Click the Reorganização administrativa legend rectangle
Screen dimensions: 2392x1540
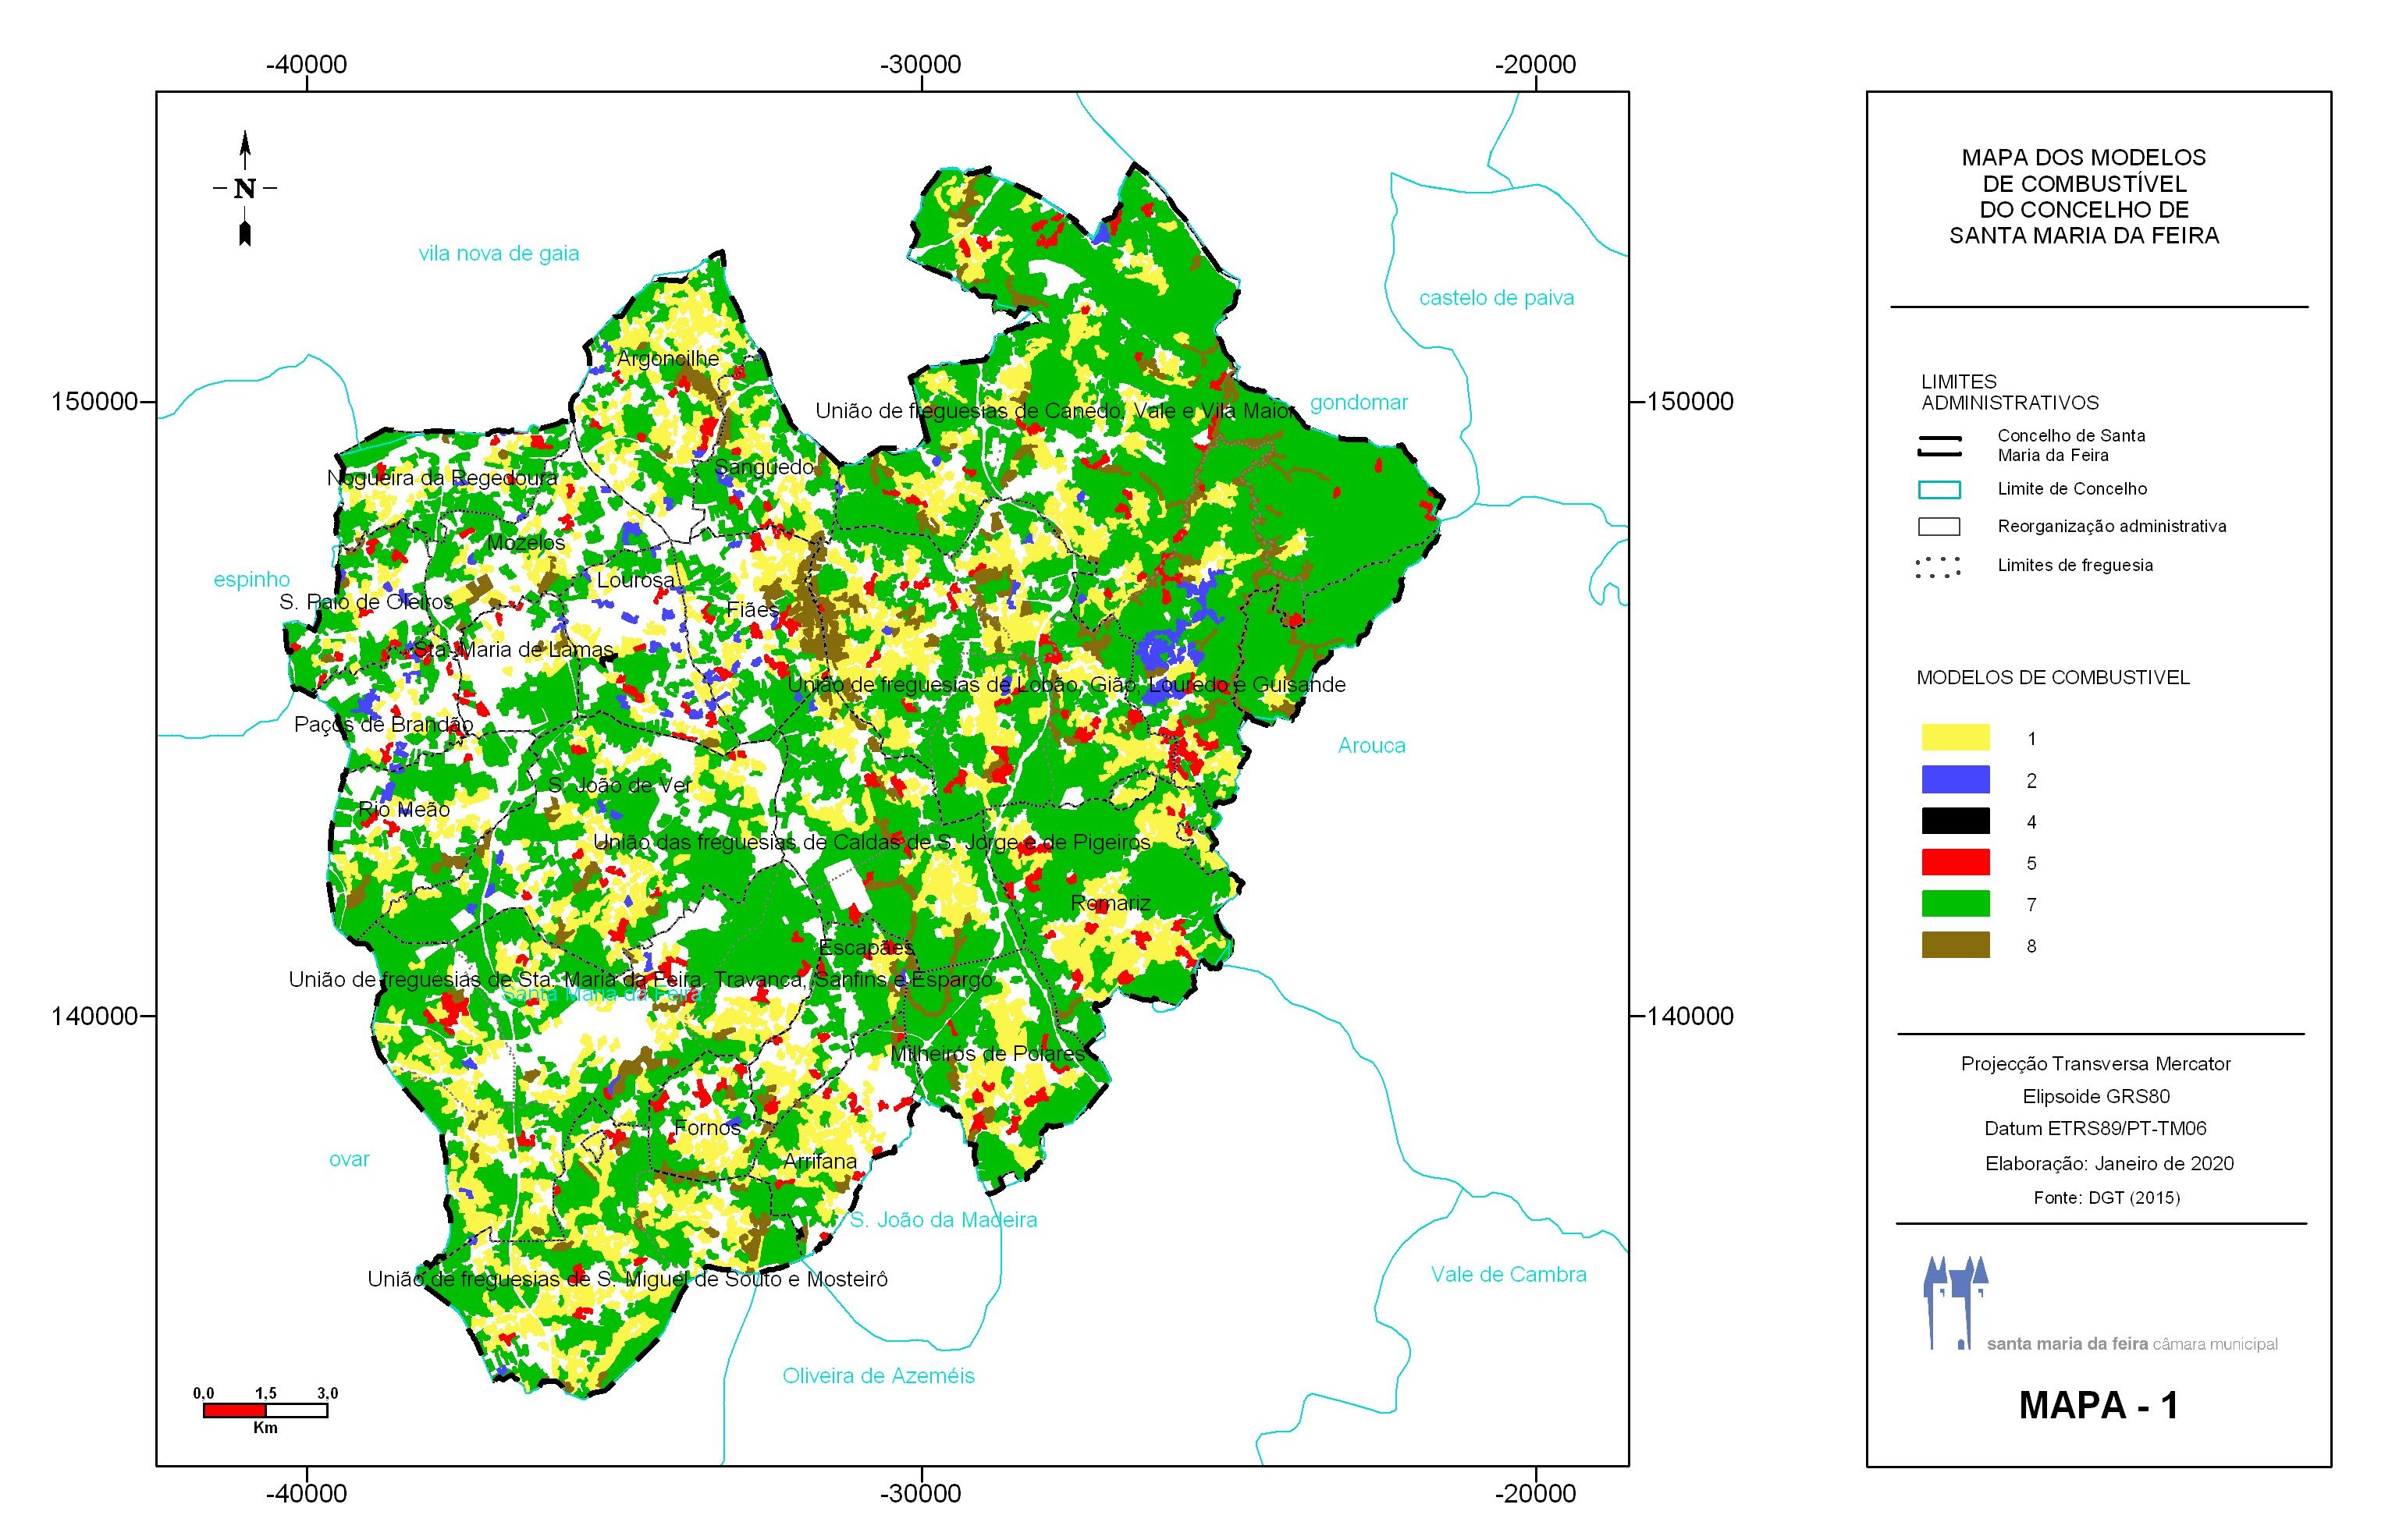pos(1939,527)
